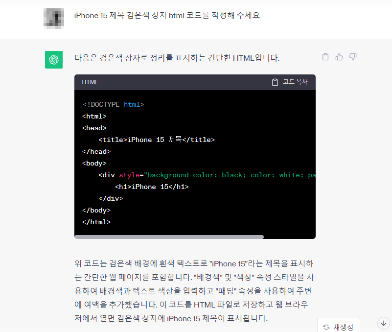The width and height of the screenshot is (392, 332).
Task: Click the response intro line 다음은 검은색 상자로
Action: pos(177,58)
